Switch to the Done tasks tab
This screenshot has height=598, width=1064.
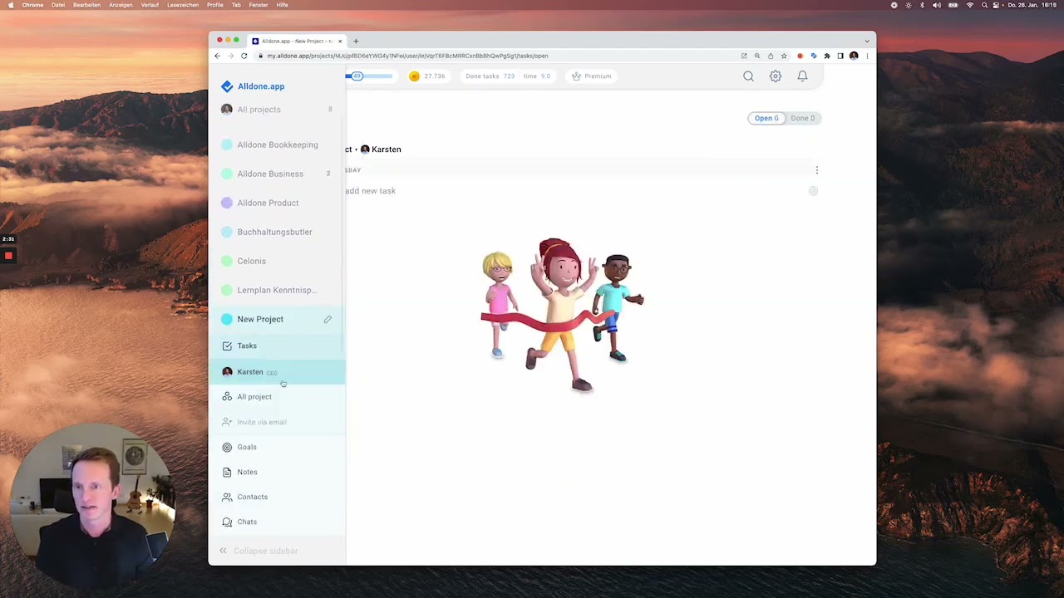coord(803,118)
